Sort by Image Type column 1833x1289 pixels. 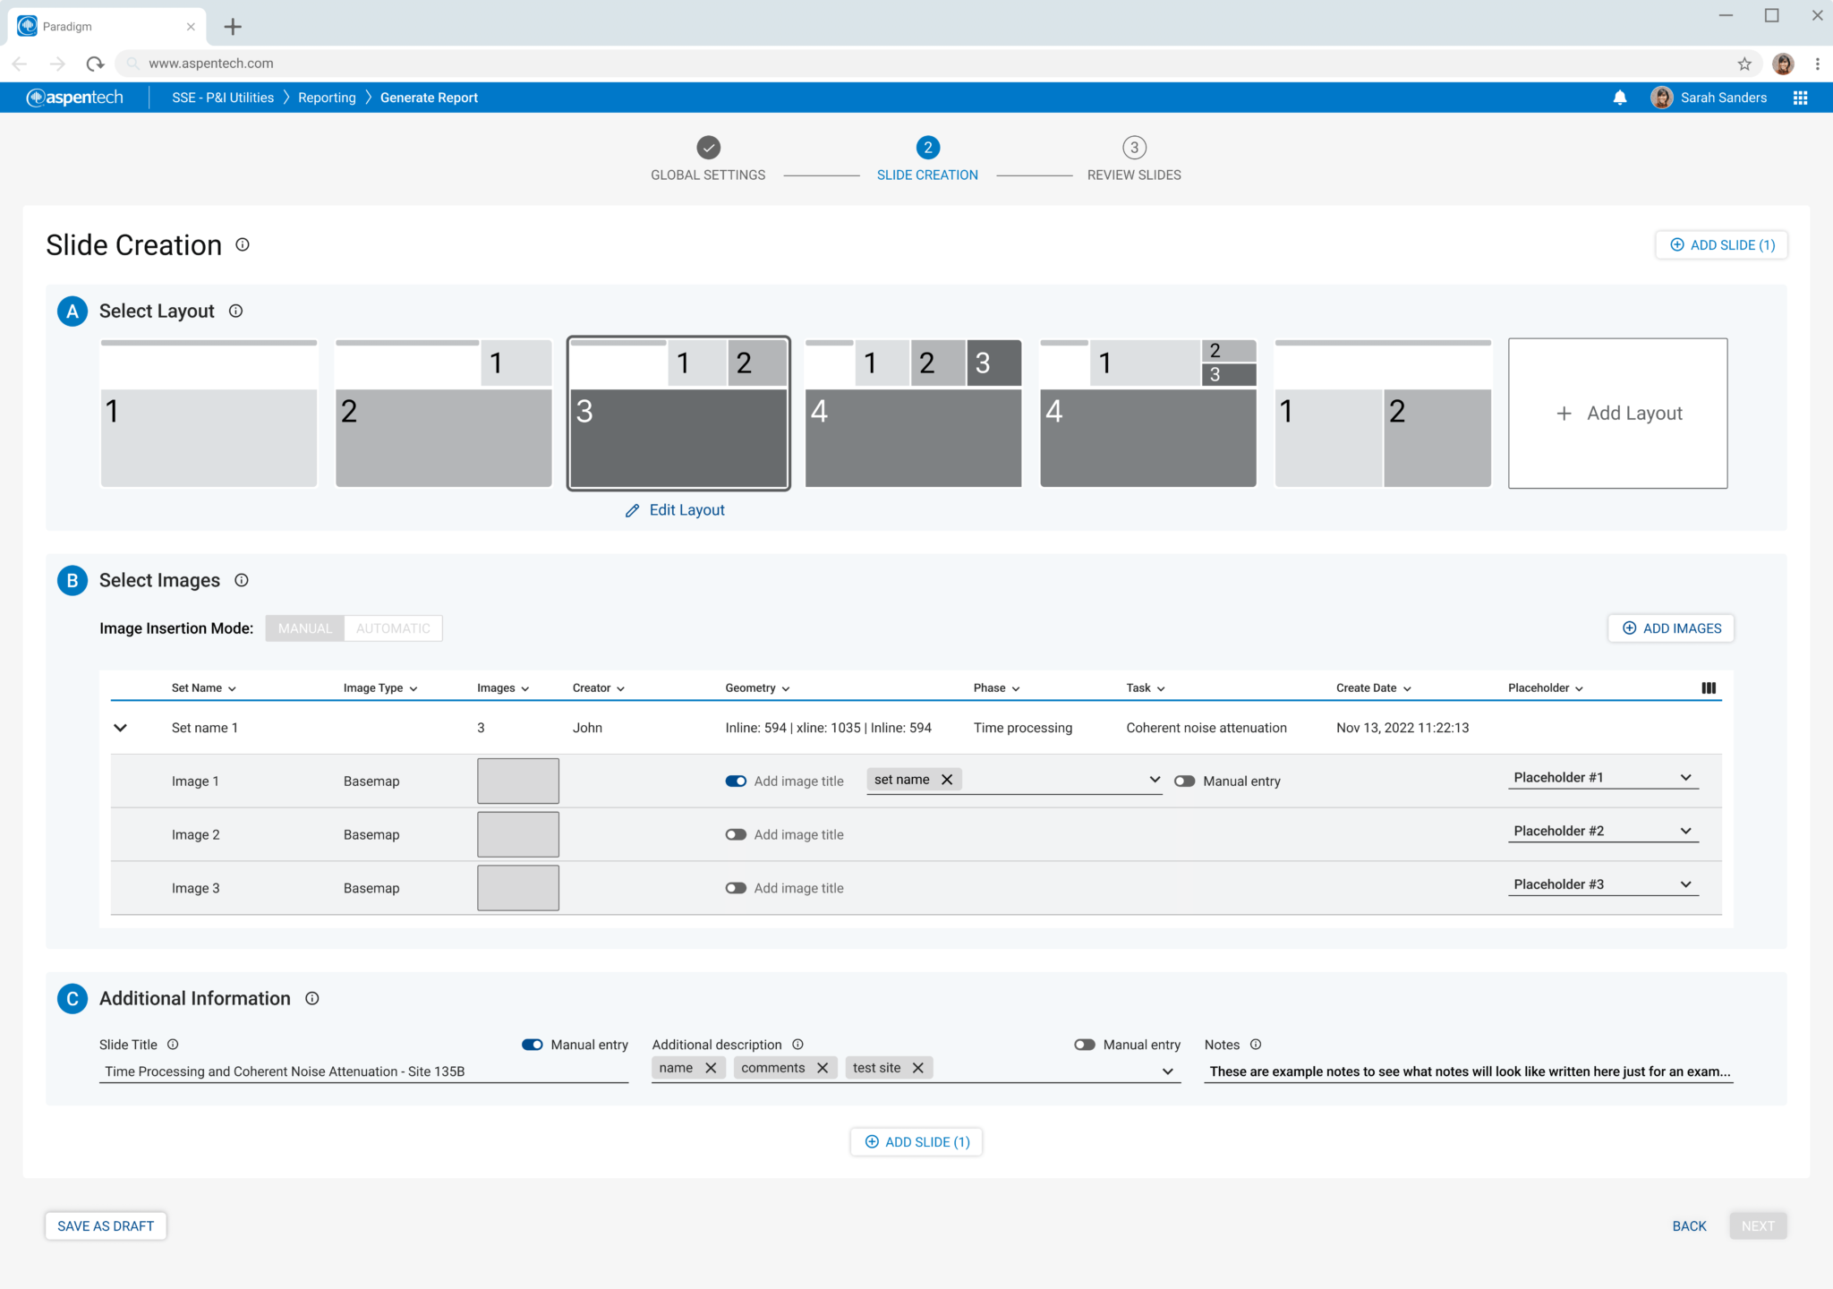(x=379, y=687)
